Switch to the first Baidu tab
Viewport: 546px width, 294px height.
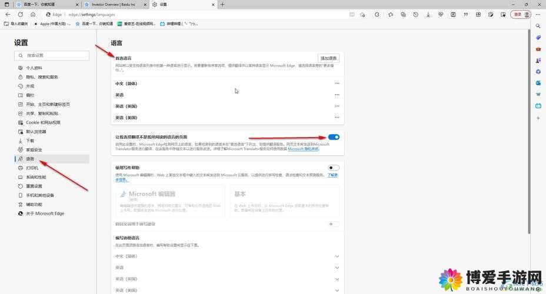47,5
